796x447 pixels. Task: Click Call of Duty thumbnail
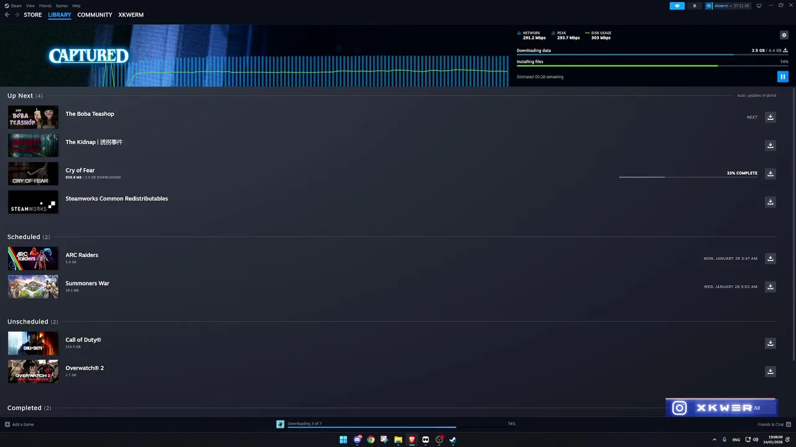click(33, 343)
